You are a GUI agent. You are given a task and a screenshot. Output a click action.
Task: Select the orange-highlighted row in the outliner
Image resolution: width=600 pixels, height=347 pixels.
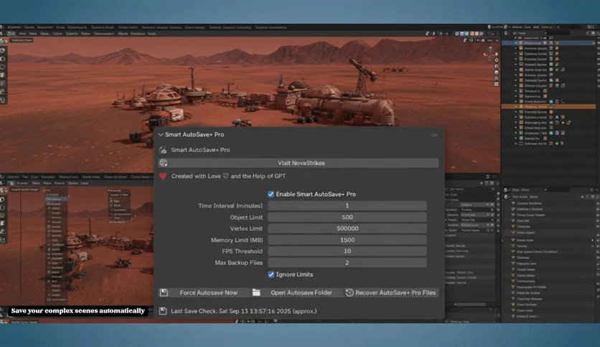[548, 107]
